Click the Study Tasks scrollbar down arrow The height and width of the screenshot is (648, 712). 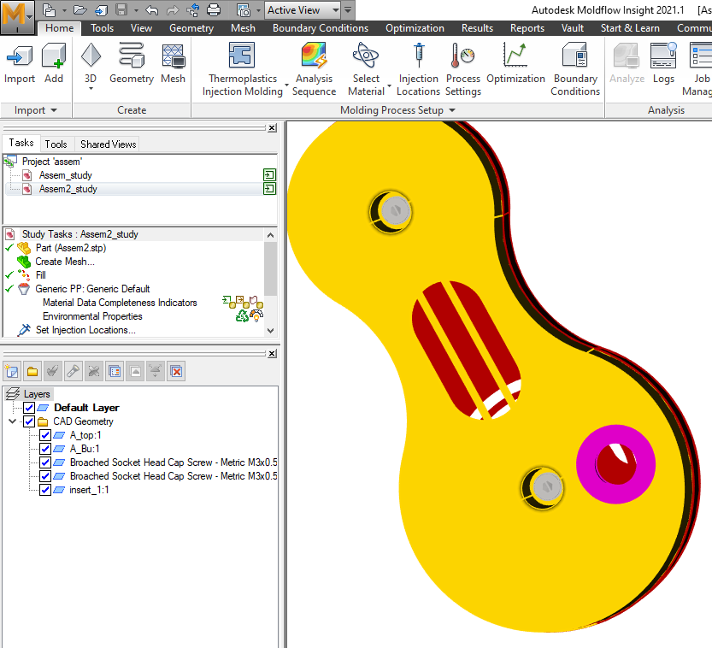coord(271,331)
